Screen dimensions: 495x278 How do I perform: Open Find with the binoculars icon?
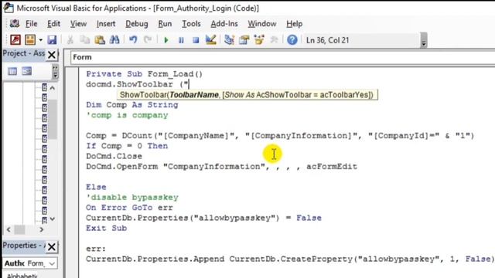[x=114, y=40]
